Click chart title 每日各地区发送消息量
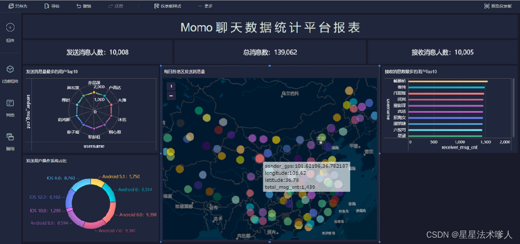 pyautogui.click(x=185, y=71)
